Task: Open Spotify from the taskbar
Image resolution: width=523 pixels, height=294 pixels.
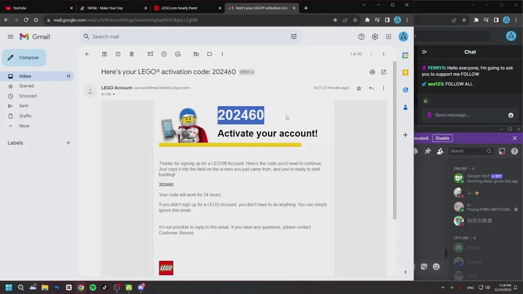Action: point(93,287)
